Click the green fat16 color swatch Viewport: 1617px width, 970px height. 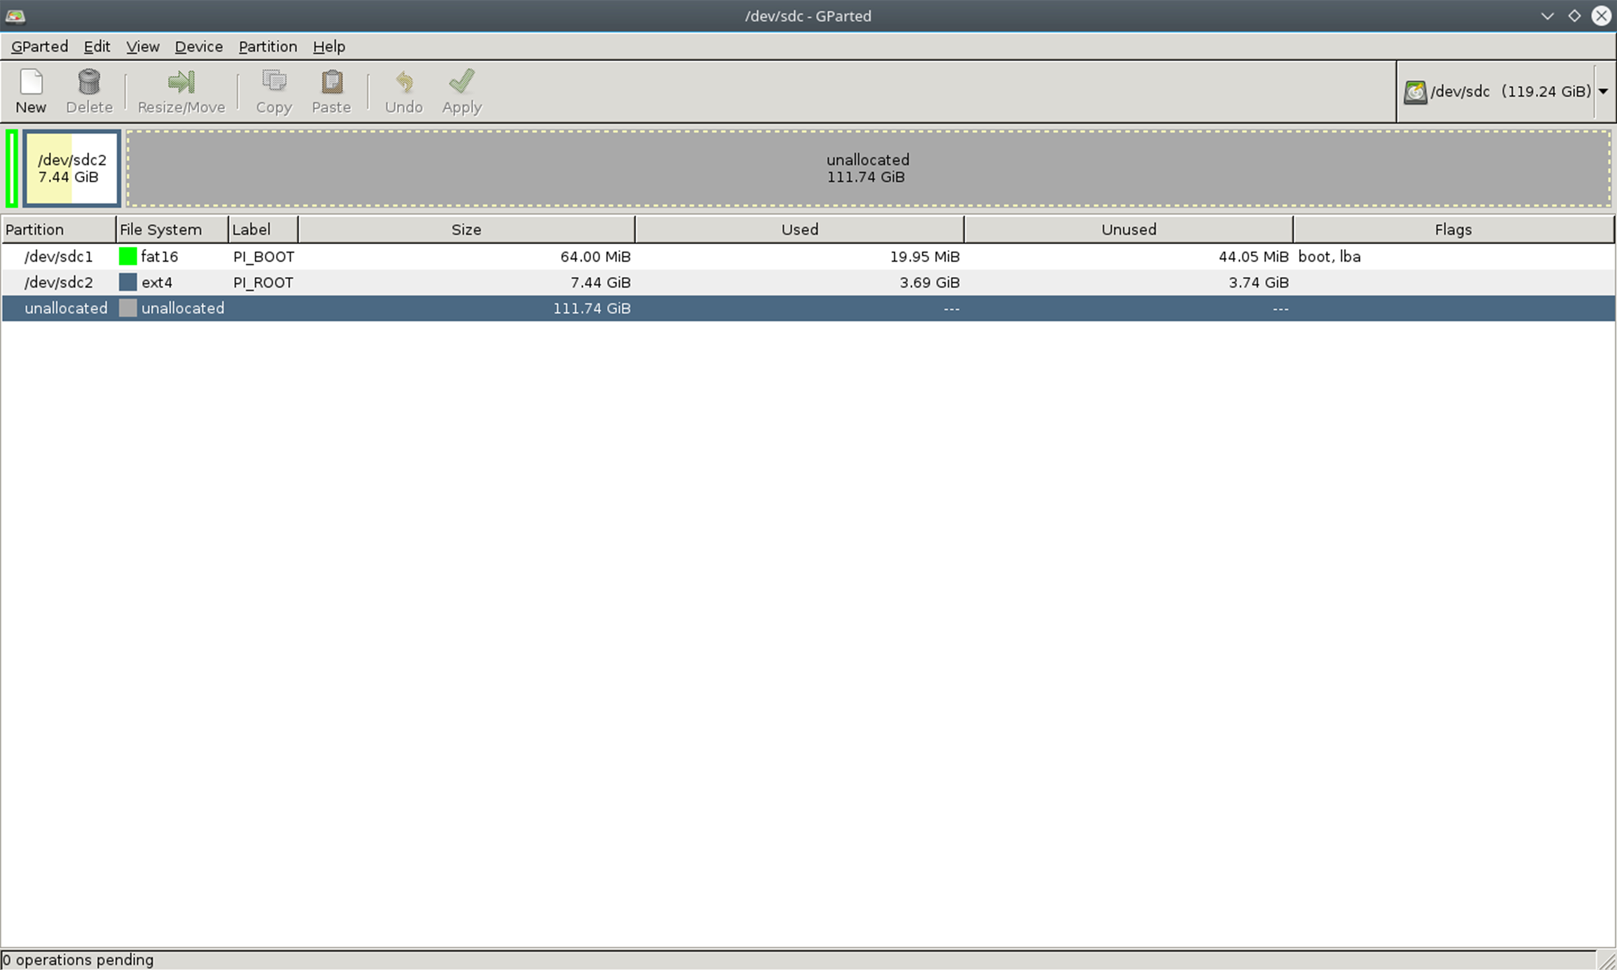pos(128,256)
